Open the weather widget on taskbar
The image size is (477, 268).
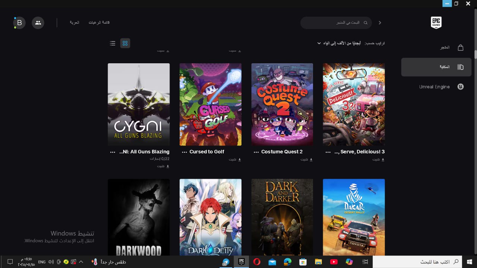click(x=109, y=262)
